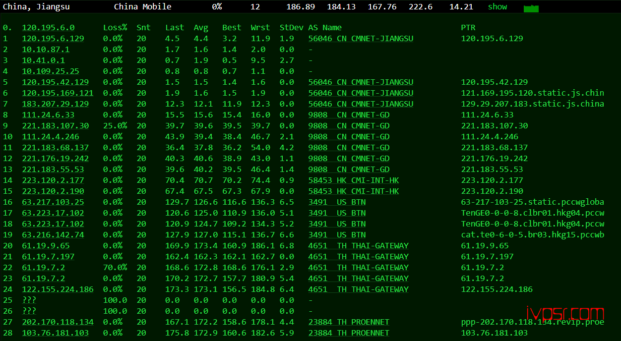Screen dimensions: 621x341
Task: Open hop 28's underlined IP address 103.76.181.103
Action: tap(56, 333)
